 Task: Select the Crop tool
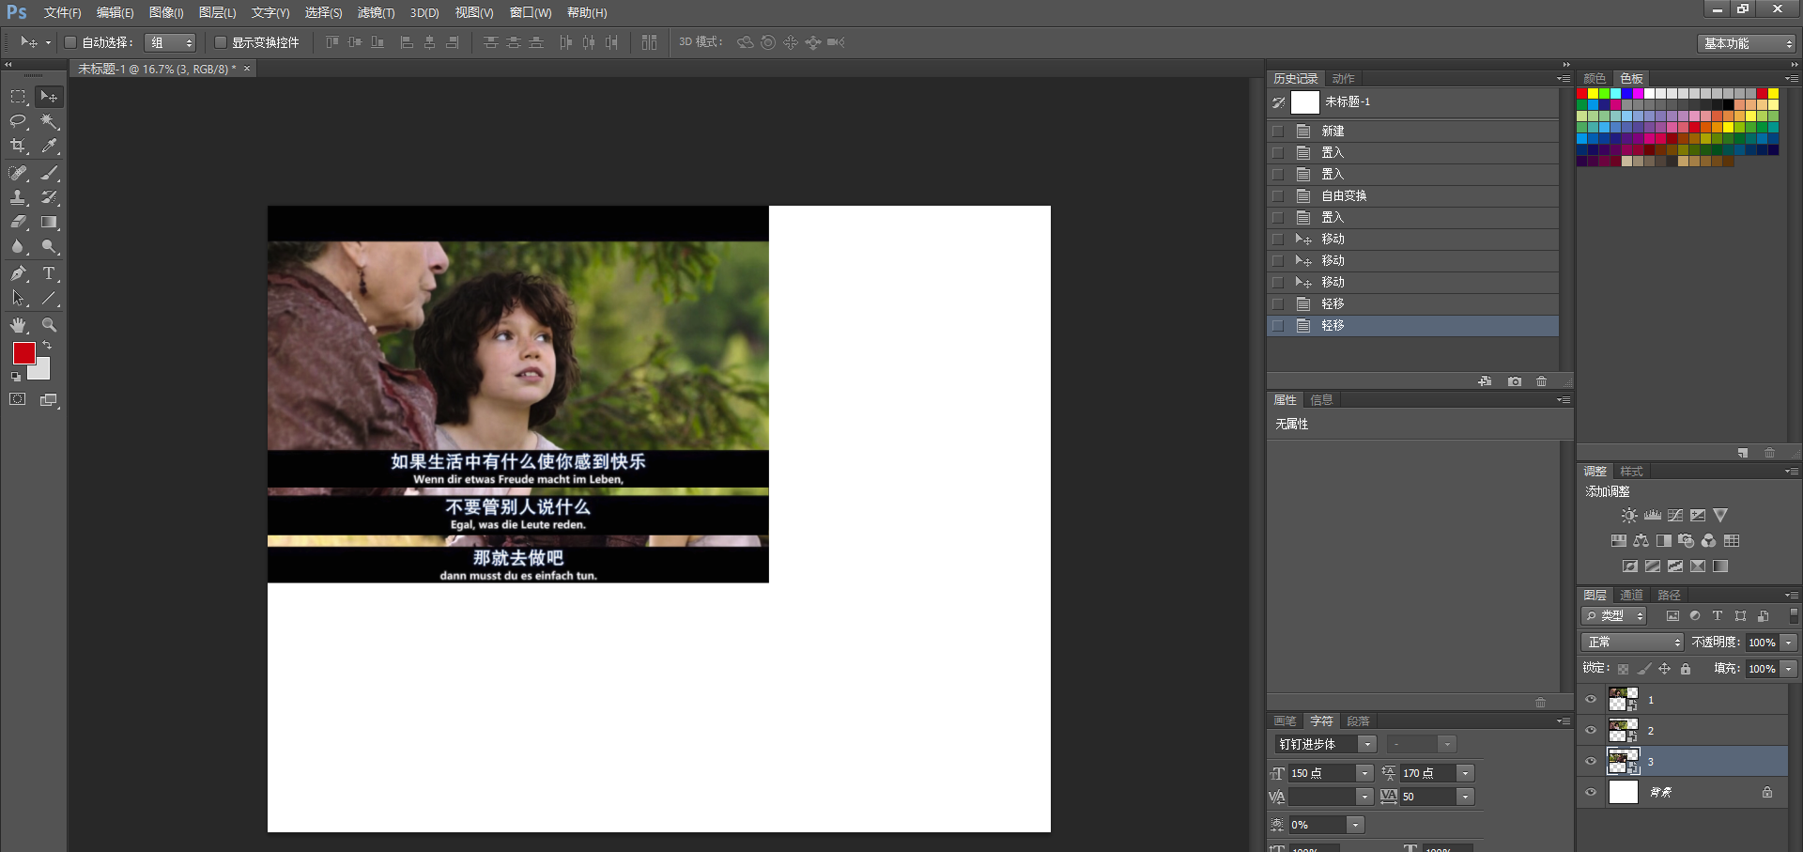[18, 146]
